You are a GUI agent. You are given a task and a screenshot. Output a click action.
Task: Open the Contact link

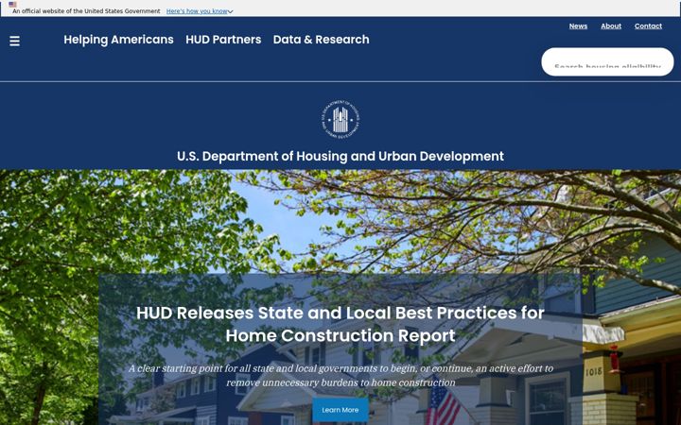648,26
